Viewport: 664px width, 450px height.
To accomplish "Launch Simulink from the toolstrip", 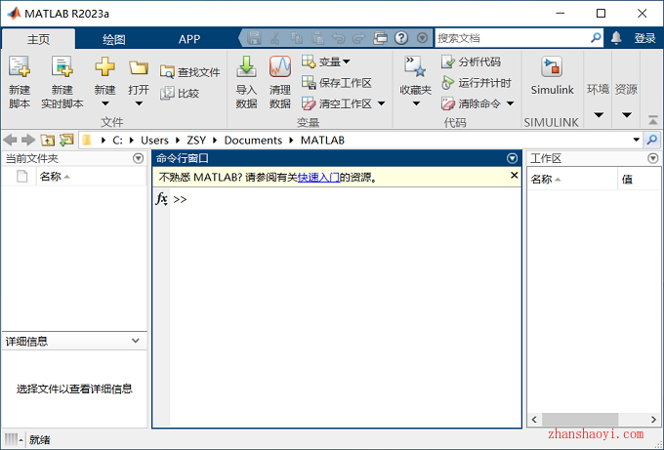I will (552, 75).
